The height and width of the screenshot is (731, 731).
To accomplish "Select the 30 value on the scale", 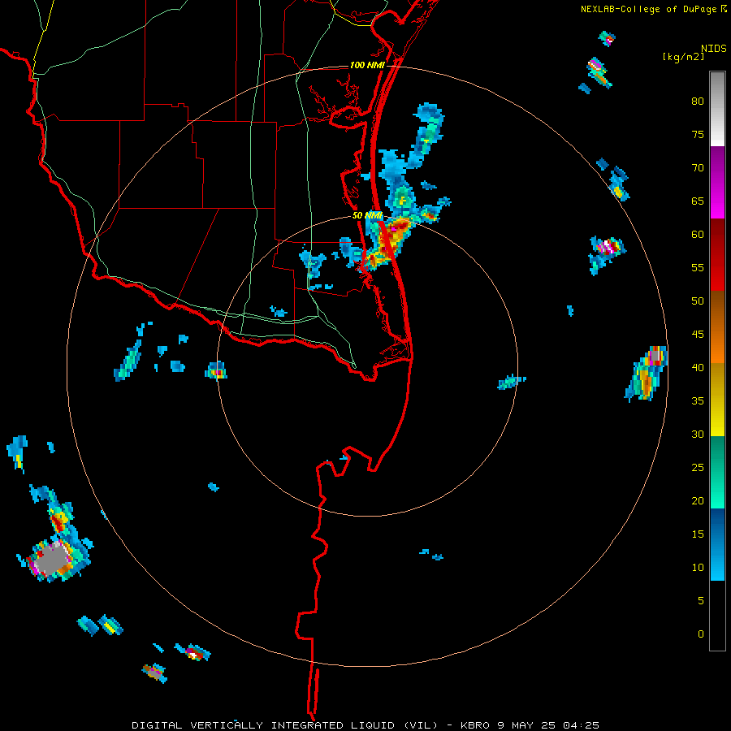I will pyautogui.click(x=698, y=434).
